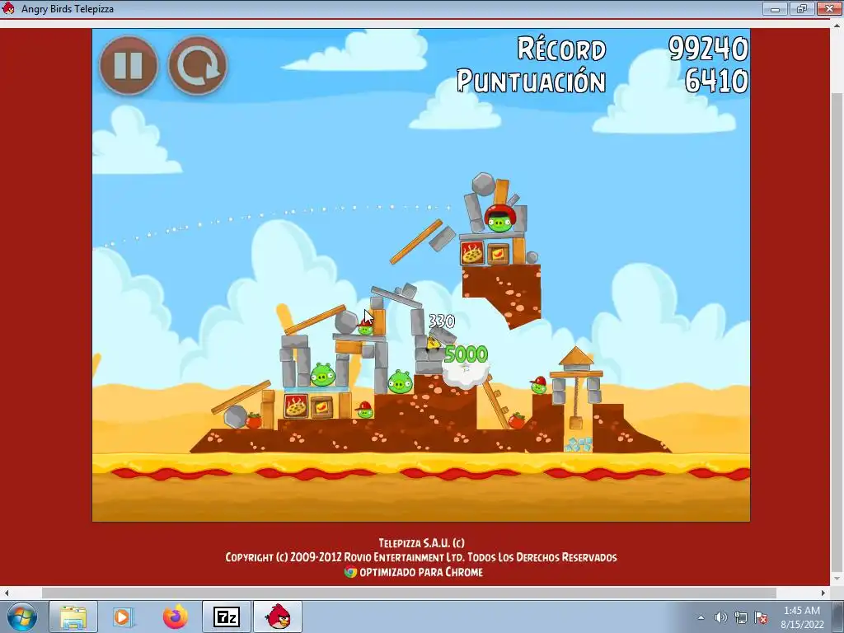
Task: Click the right arrow of the horizontal scrollbar
Action: (823, 593)
